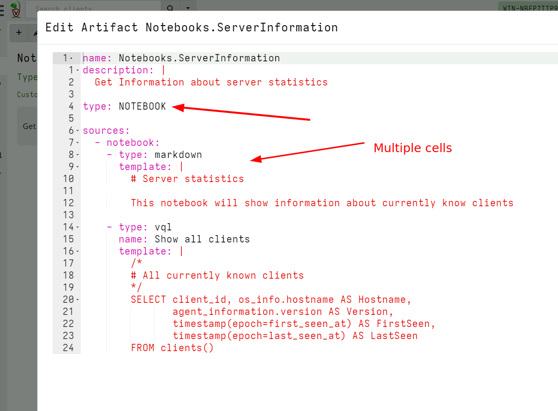Click the Velociraptor dinosaur logo
Viewport: 558px width, 411px height.
(x=16, y=9)
